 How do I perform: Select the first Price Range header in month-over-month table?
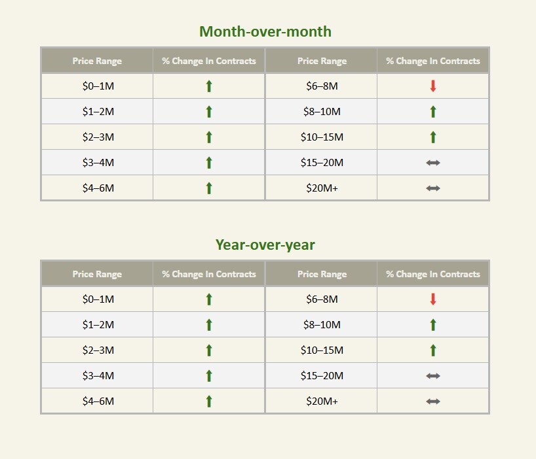tap(97, 61)
